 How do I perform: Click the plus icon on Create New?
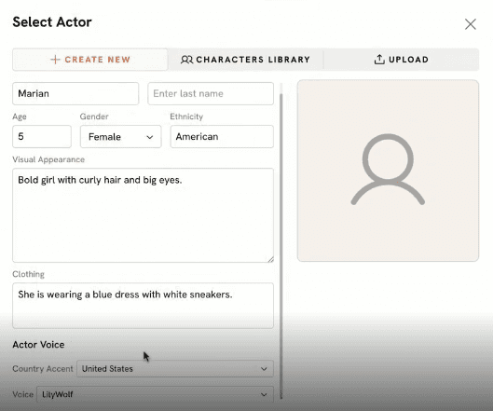(x=55, y=60)
